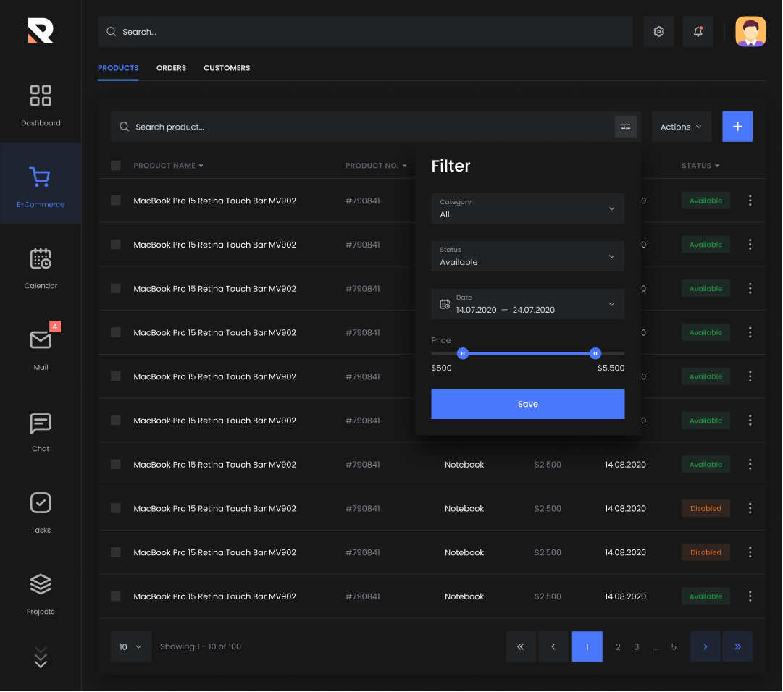Click the minimum price slider handle
This screenshot has height=692, width=783.
tap(463, 354)
